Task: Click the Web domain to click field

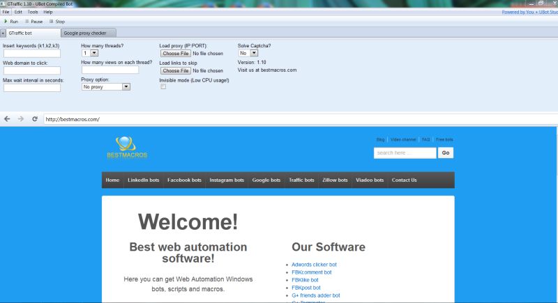Action: coord(32,70)
